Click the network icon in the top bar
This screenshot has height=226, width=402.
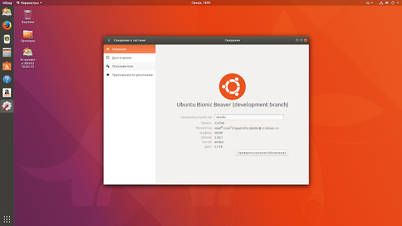pos(381,3)
